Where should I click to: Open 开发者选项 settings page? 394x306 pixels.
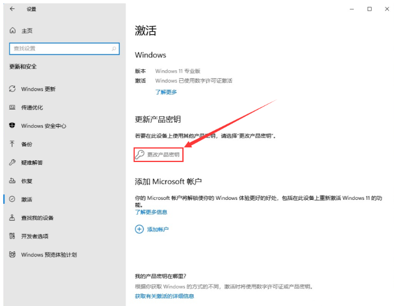tap(35, 236)
